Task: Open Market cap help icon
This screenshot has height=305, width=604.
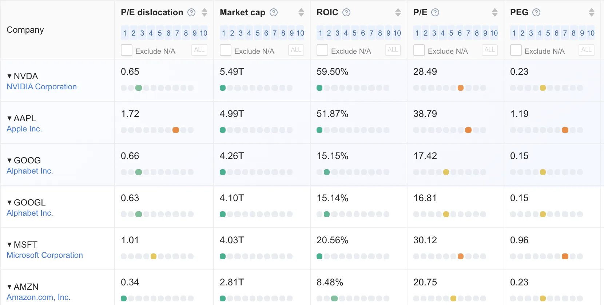Action: tap(274, 12)
